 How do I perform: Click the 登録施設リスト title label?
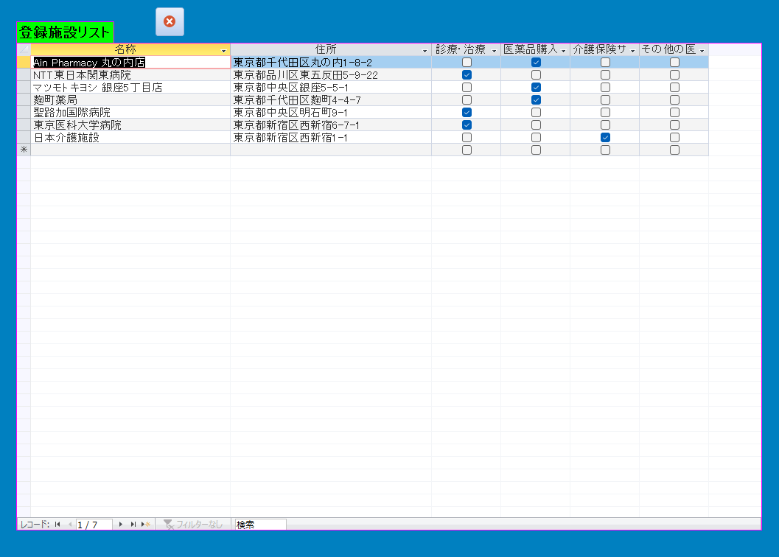point(66,32)
